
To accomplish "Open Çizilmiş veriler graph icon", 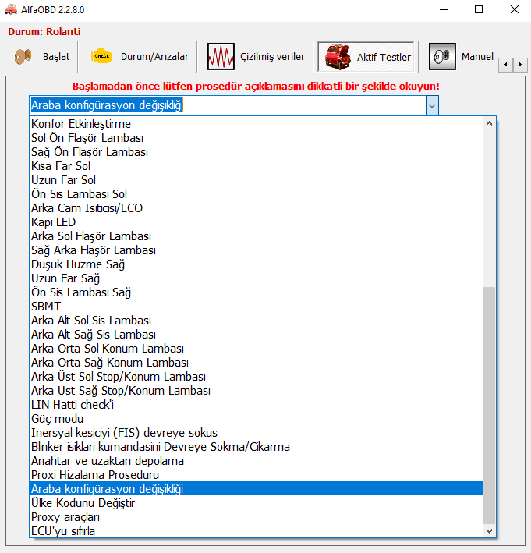I will (x=221, y=57).
